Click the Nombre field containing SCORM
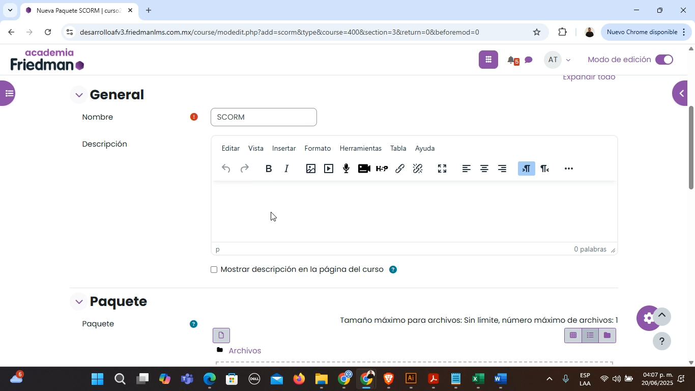 tap(264, 117)
